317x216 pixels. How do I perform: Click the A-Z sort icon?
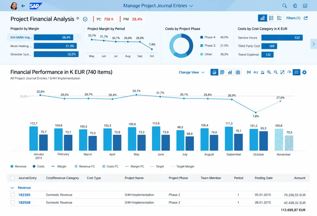(x=255, y=72)
